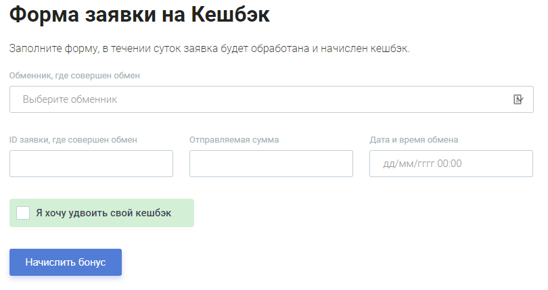This screenshot has width=548, height=290.
Task: Click the word "кешбэк" ending the description sentence
Action: 390,48
